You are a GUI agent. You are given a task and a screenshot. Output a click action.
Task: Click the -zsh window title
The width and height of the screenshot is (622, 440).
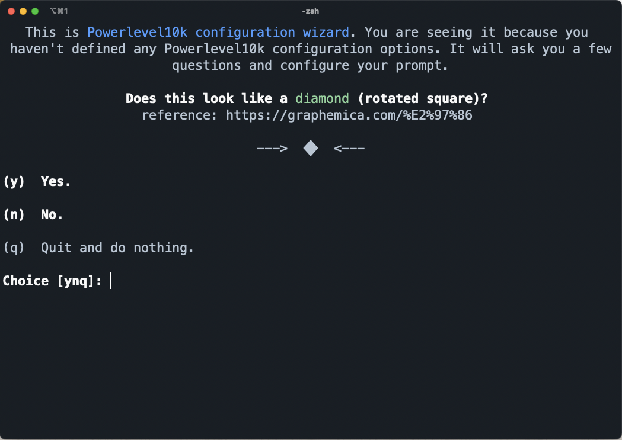[x=311, y=11]
